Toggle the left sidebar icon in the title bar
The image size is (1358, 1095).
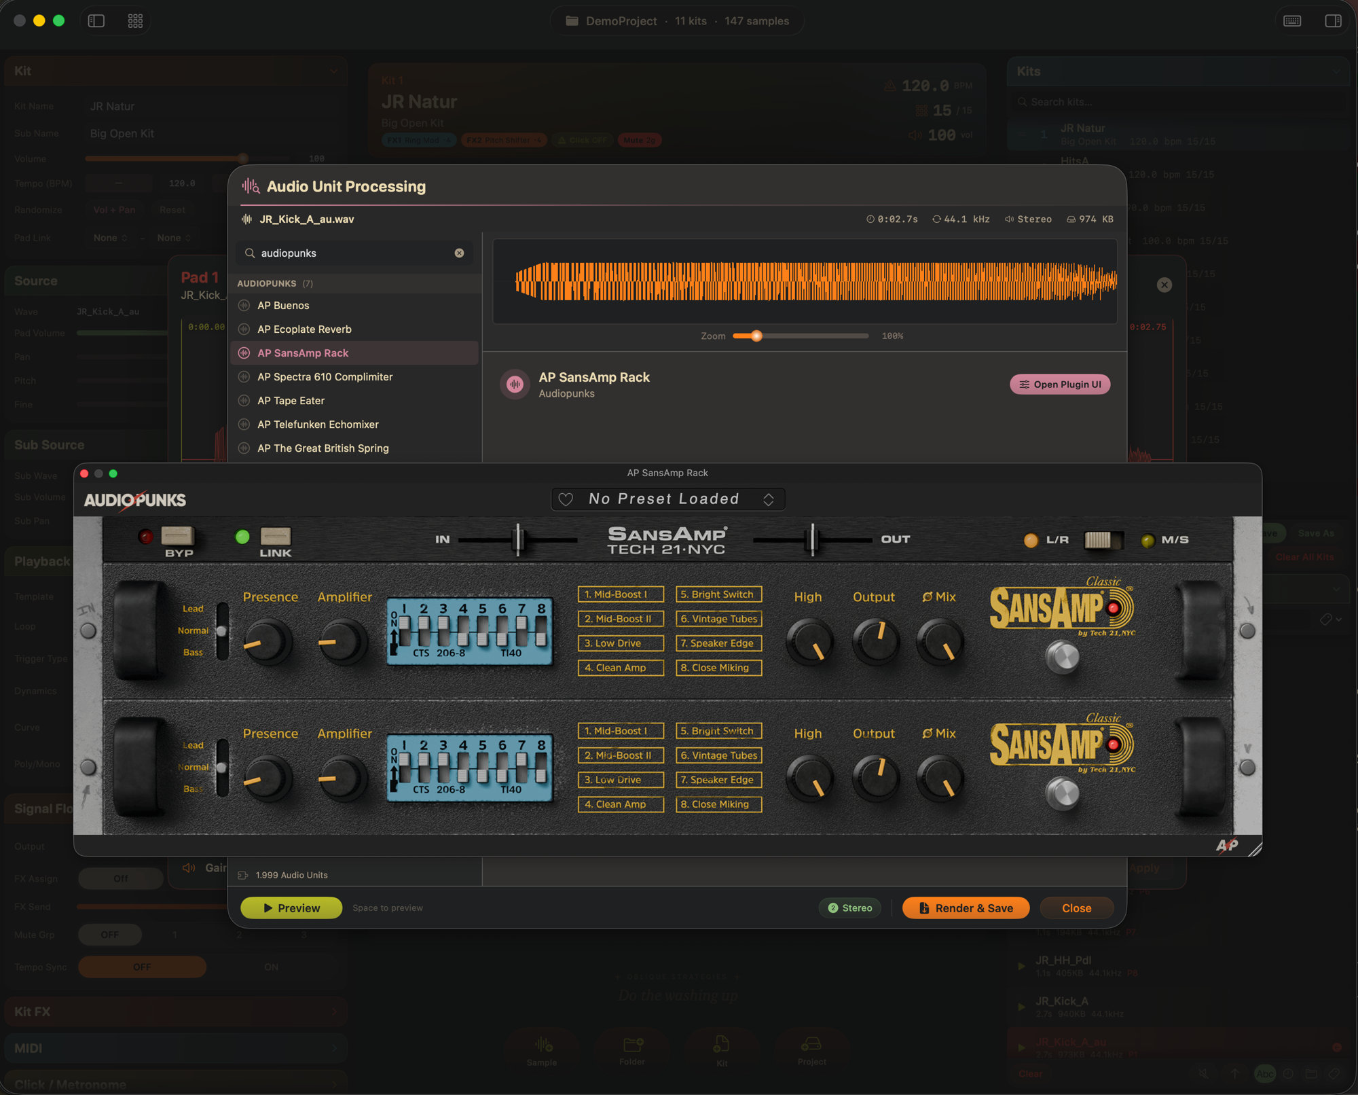point(96,20)
